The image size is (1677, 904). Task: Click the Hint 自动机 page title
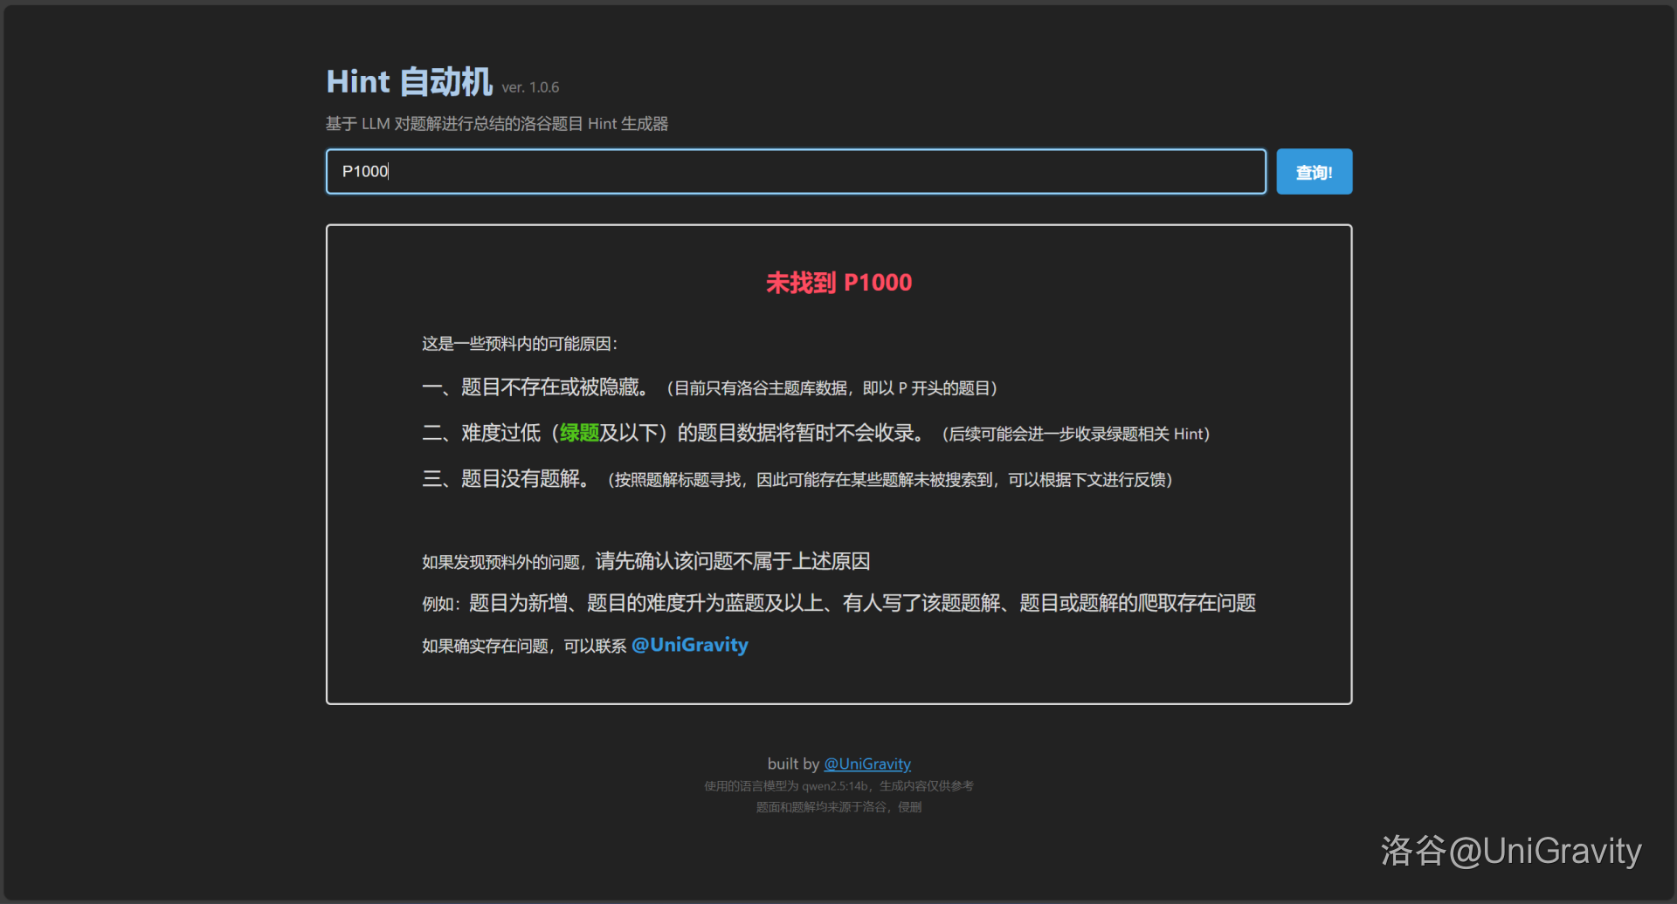click(x=409, y=82)
